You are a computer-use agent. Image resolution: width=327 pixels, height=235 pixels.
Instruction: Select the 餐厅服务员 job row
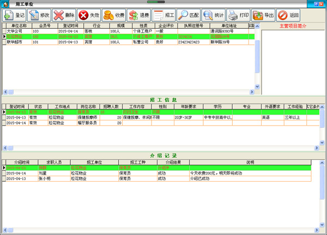(x=161, y=123)
